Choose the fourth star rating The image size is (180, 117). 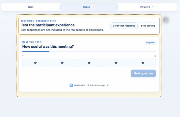pyautogui.click(x=116, y=63)
